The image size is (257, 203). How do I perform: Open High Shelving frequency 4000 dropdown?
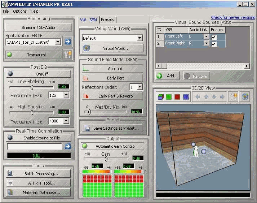click(66, 121)
